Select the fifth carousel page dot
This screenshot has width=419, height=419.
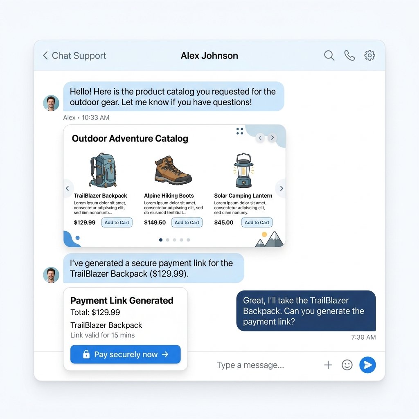coord(188,240)
